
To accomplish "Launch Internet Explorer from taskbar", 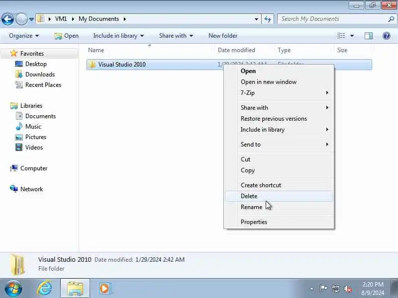I will pyautogui.click(x=44, y=289).
